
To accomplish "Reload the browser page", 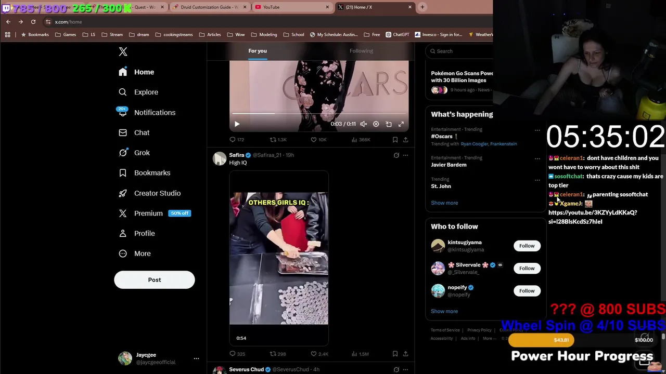I will pos(33,22).
